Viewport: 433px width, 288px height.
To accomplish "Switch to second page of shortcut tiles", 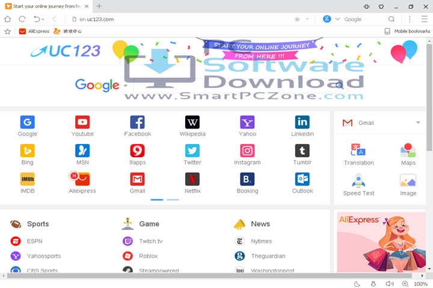I will click(x=173, y=200).
